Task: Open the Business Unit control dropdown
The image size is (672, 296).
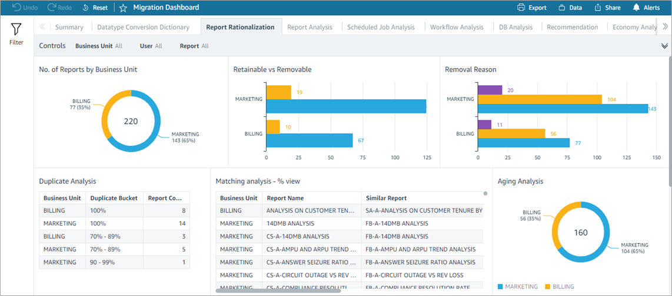Action: [99, 46]
